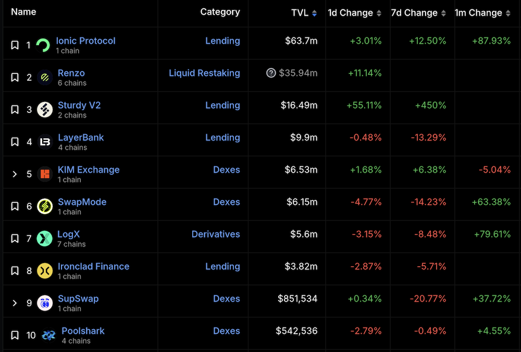Toggle bookmark for Sturdy V2
The image size is (521, 352).
point(15,110)
